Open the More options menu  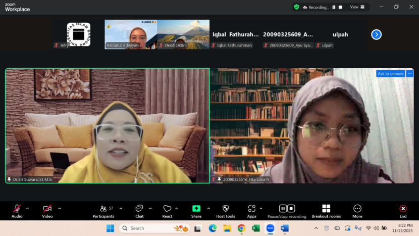pos(357,209)
